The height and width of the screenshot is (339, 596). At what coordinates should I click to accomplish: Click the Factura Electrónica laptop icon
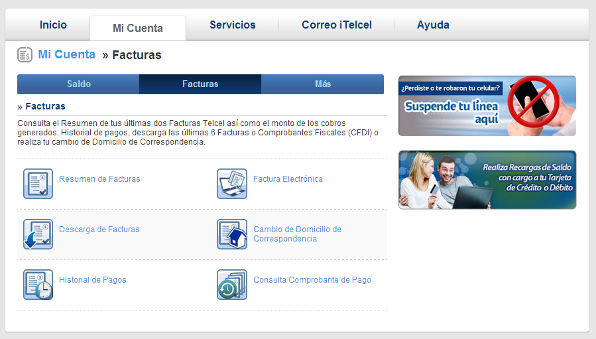tap(231, 184)
